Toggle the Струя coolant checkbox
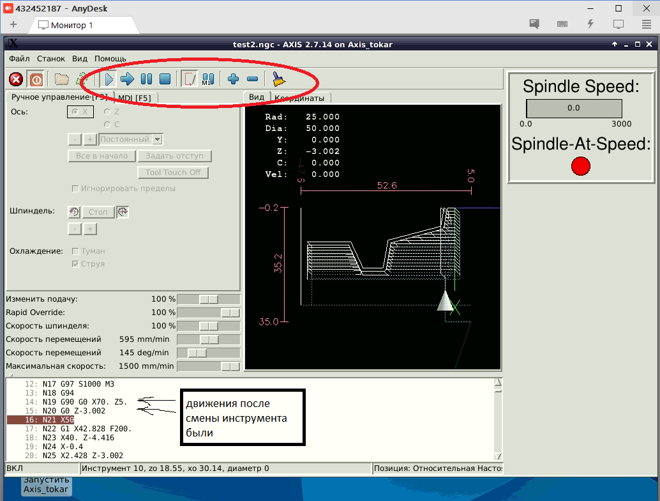The image size is (660, 501). click(x=76, y=264)
